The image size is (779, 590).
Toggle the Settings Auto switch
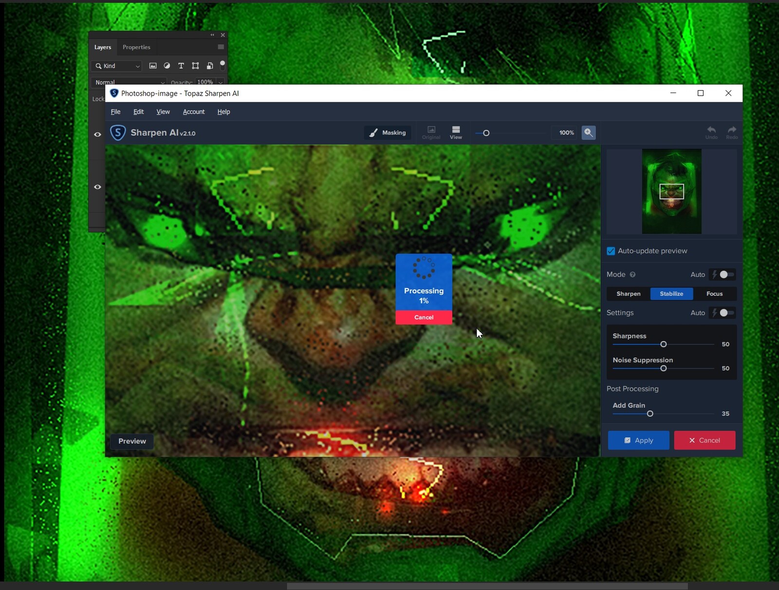(x=723, y=313)
